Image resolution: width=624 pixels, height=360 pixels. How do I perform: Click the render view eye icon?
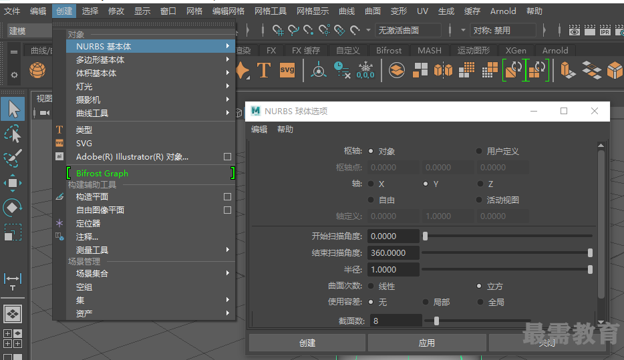pyautogui.click(x=575, y=30)
